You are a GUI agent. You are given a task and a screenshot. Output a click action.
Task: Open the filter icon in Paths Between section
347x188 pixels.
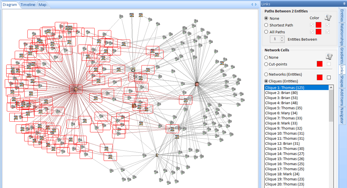(x=328, y=18)
